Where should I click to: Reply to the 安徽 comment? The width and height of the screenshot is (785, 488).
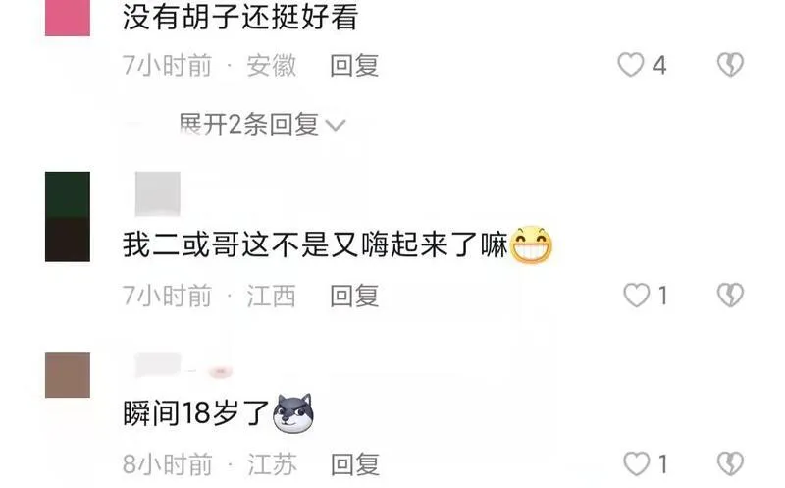pos(354,66)
